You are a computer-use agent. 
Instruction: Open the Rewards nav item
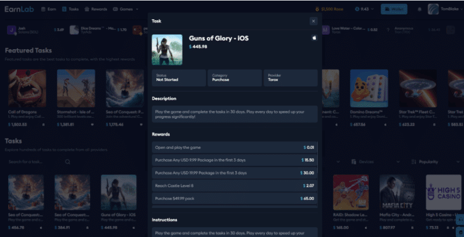(96, 9)
